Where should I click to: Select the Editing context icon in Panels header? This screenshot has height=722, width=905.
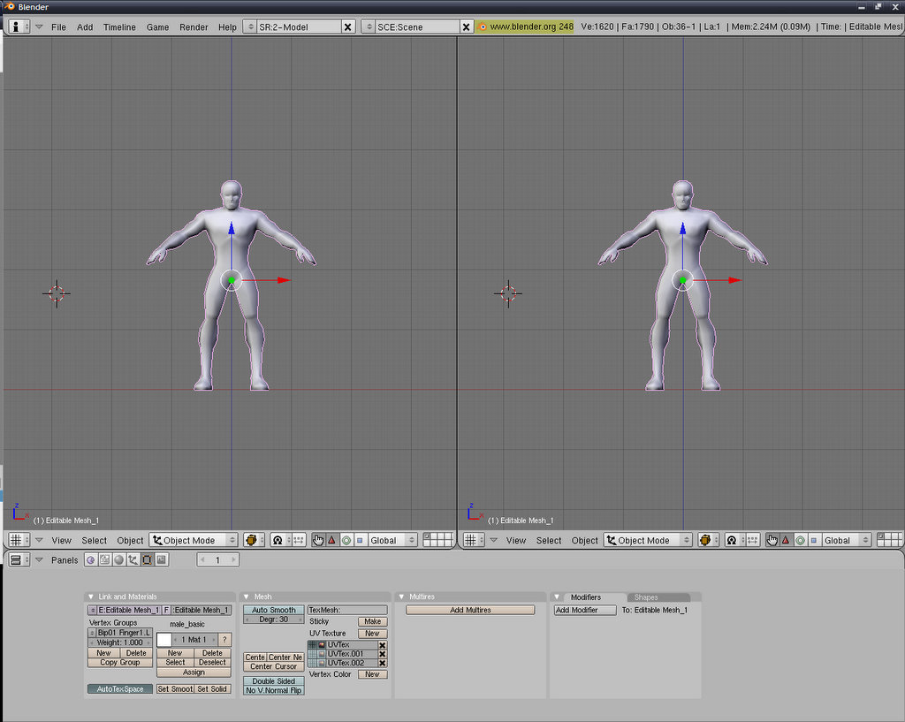click(x=147, y=560)
